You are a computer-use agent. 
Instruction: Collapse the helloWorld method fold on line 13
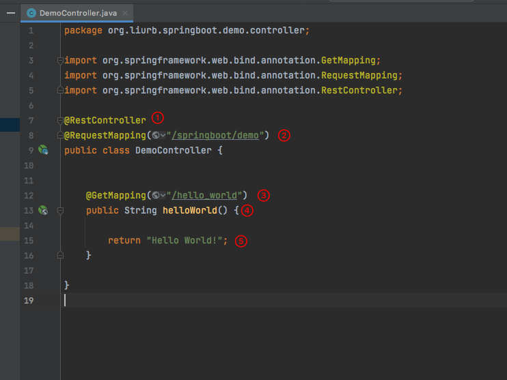pyautogui.click(x=60, y=211)
